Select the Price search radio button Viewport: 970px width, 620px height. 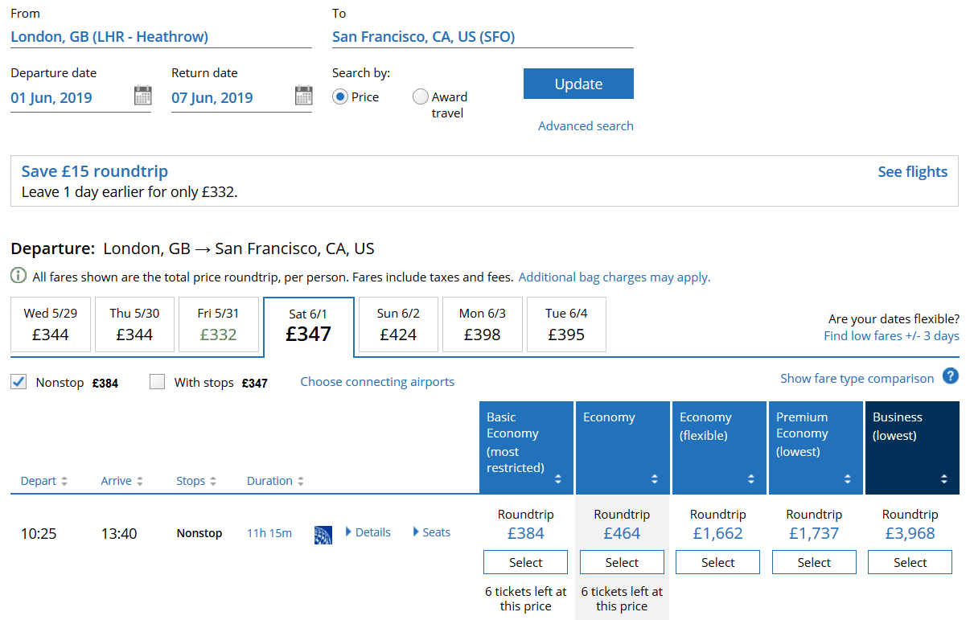340,97
